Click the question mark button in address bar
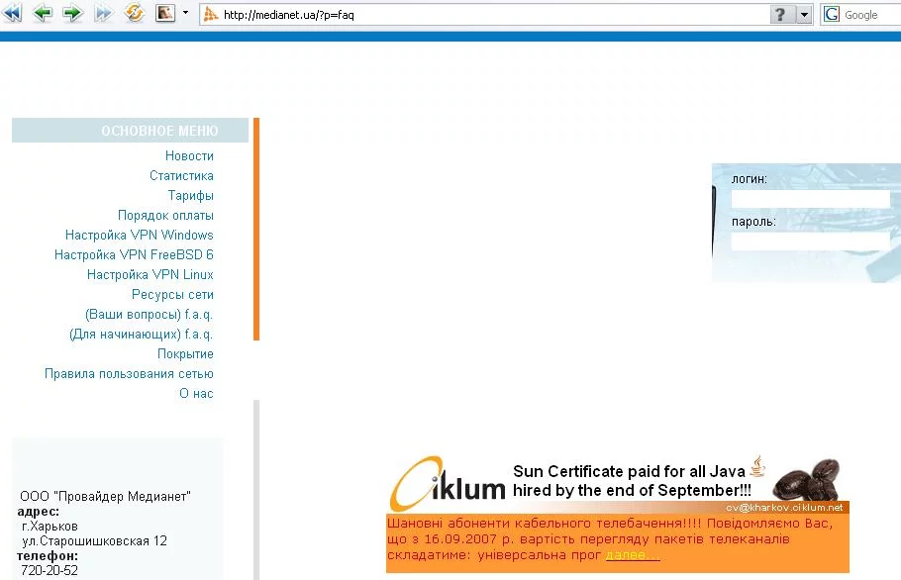 pos(780,15)
